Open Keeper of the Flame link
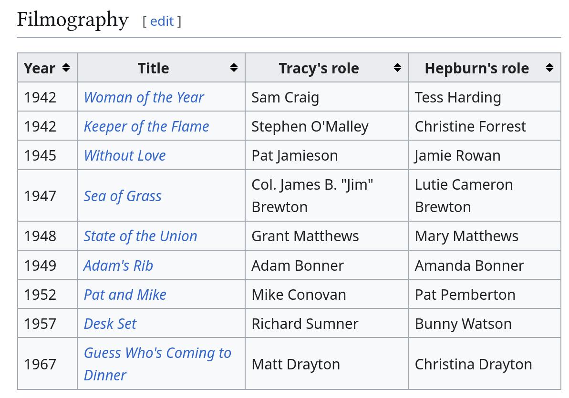Screen dimensions: 569x398 (x=146, y=126)
